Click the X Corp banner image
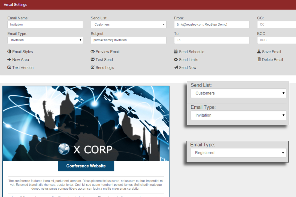This screenshot has height=197, width=296. pos(86,123)
